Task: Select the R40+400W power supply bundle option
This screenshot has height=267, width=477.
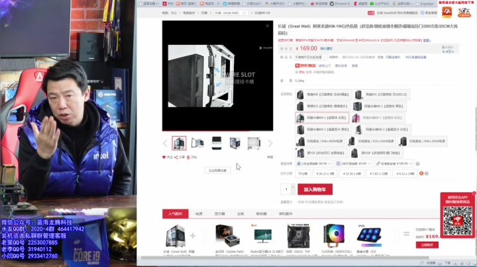Action: [x=321, y=141]
